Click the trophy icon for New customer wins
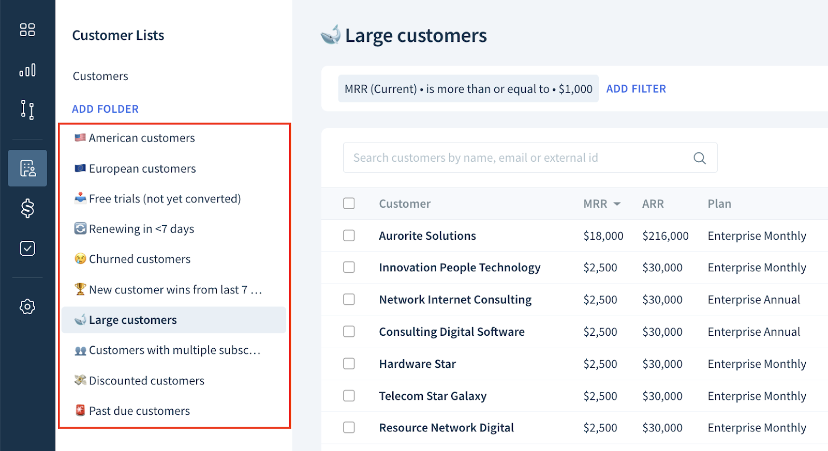Image resolution: width=828 pixels, height=451 pixels. [80, 289]
